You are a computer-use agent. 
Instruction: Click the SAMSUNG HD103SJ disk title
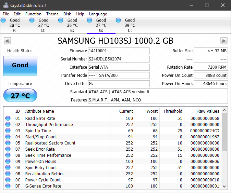click(x=115, y=41)
